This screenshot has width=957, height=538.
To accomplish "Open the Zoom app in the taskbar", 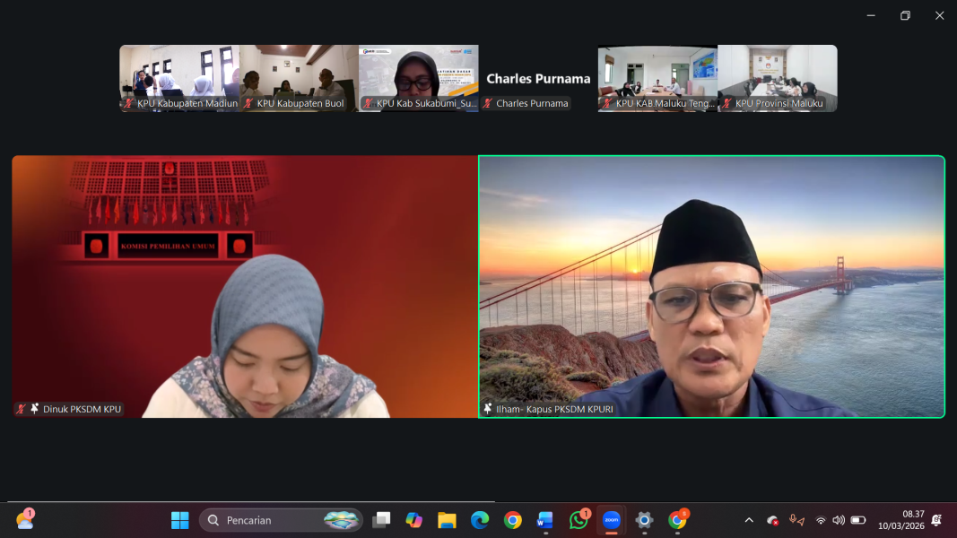I will tap(611, 520).
